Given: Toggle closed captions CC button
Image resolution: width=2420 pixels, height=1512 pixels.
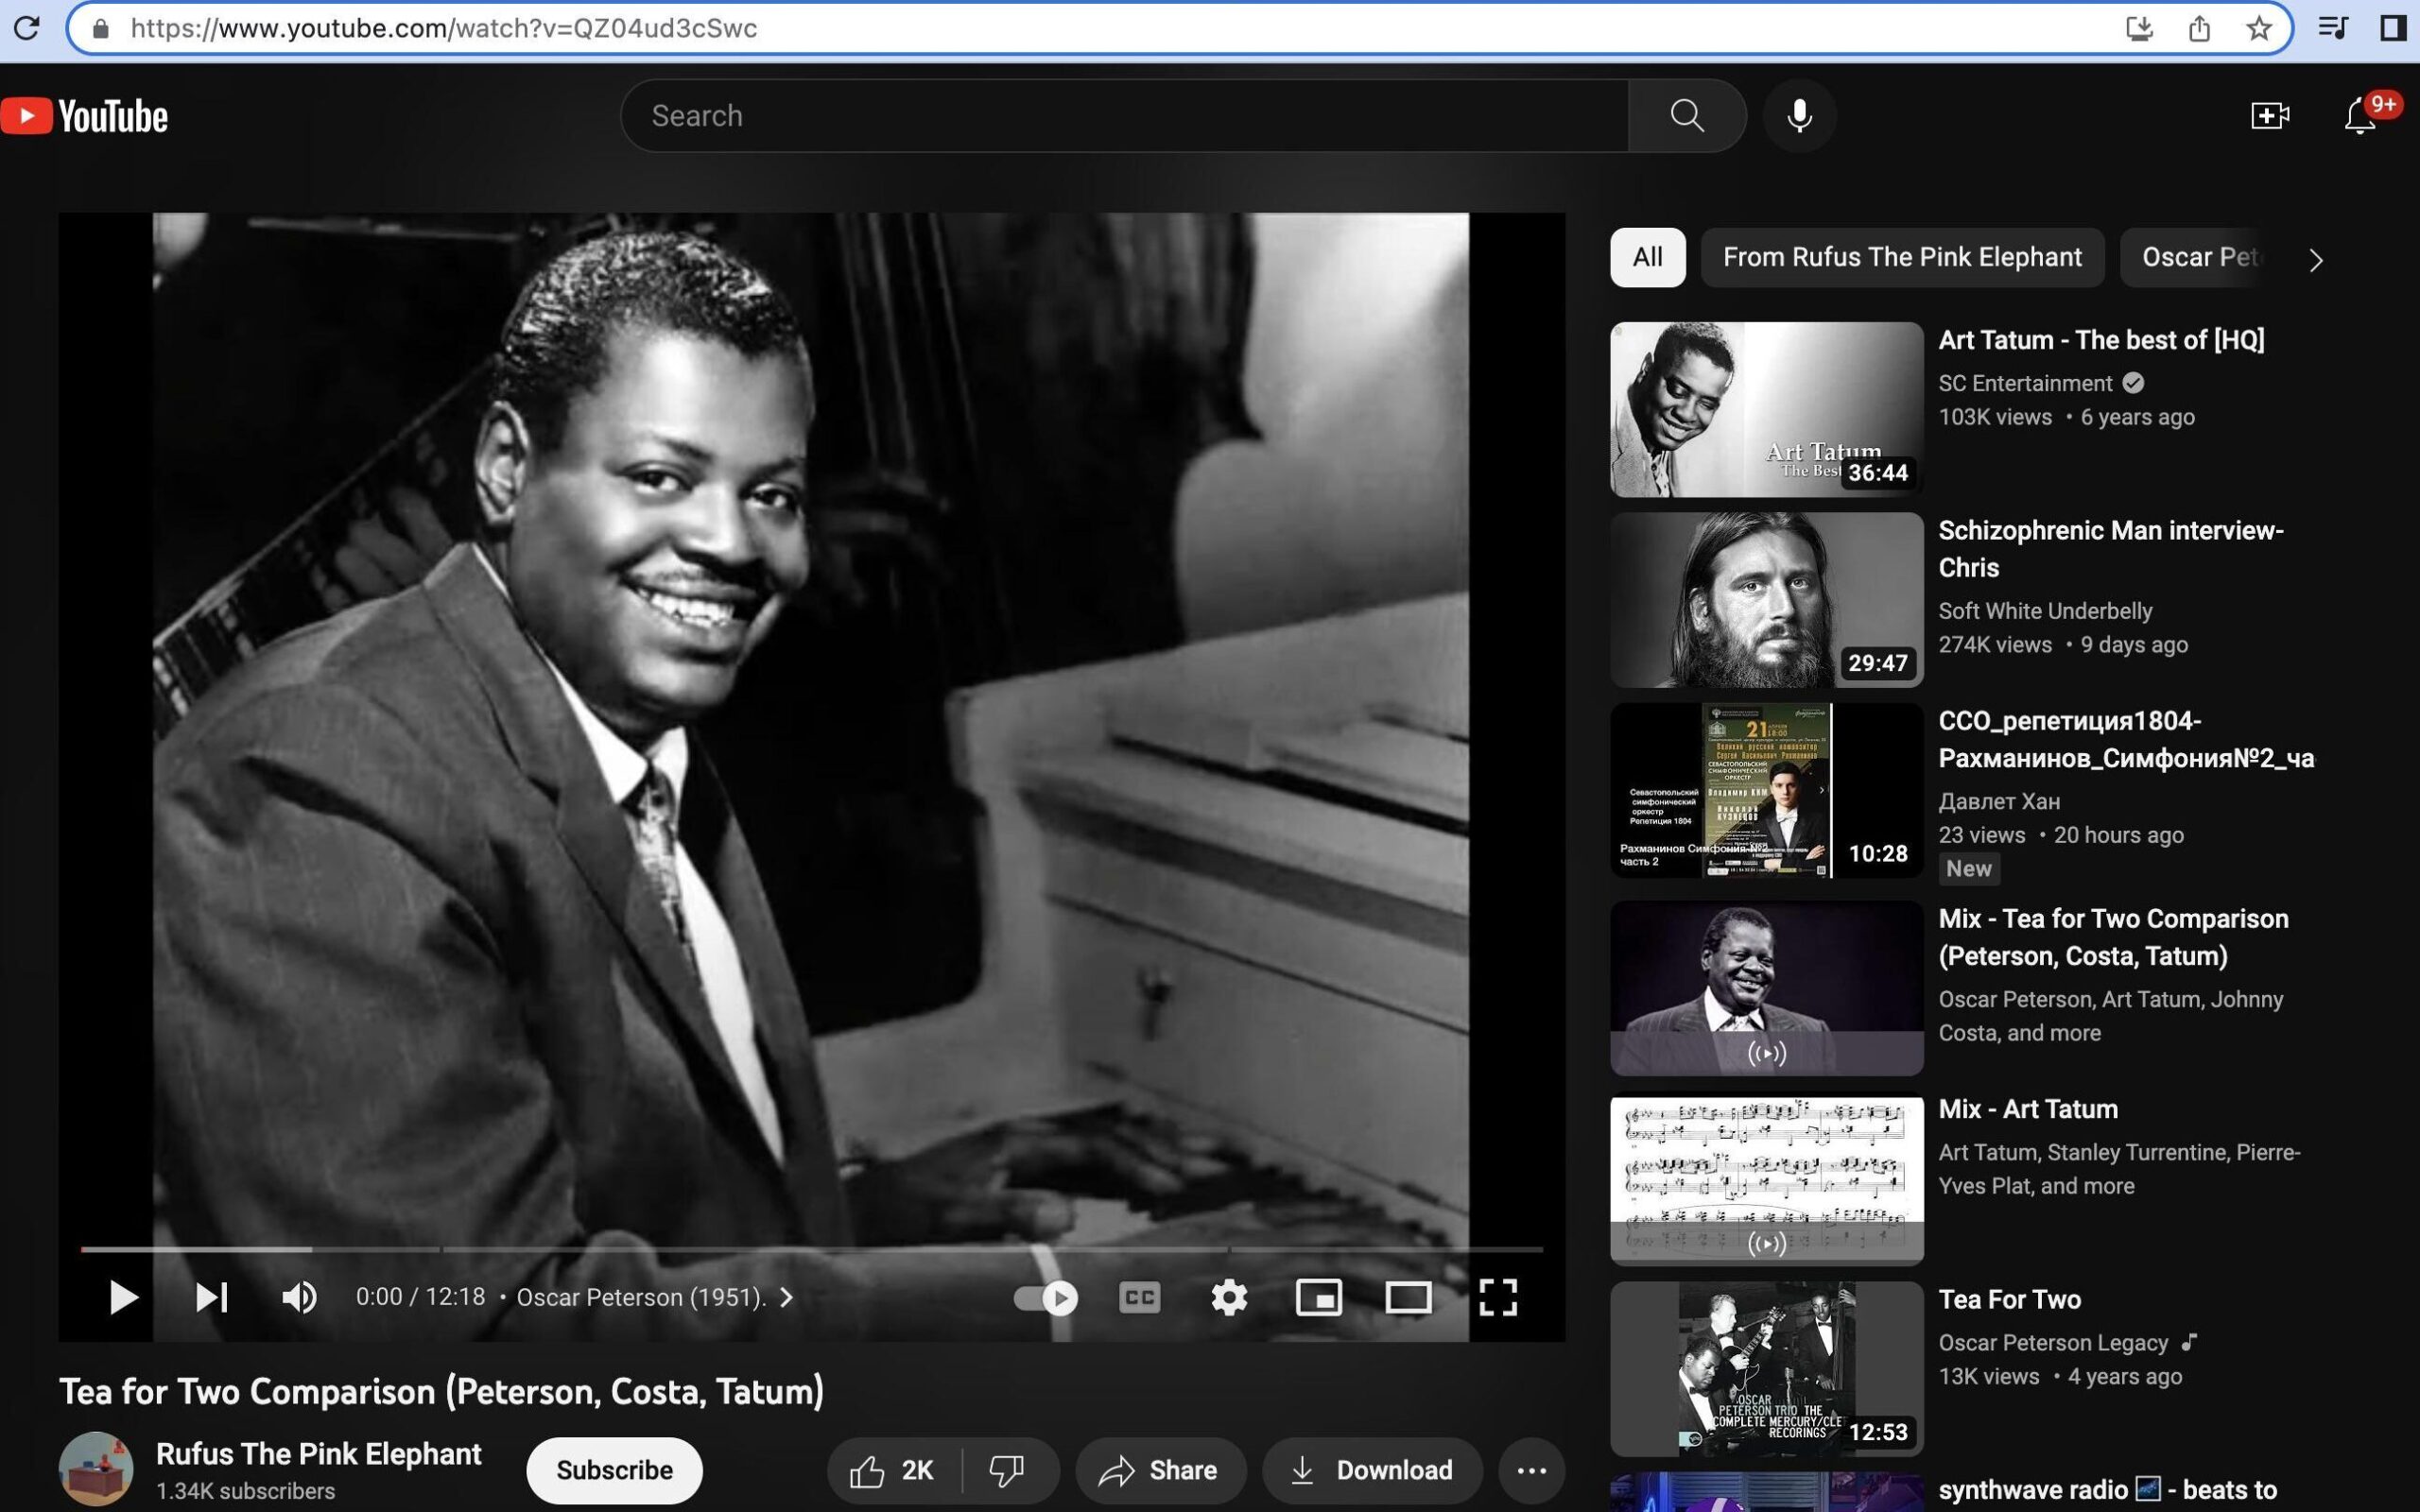Looking at the screenshot, I should [x=1139, y=1297].
